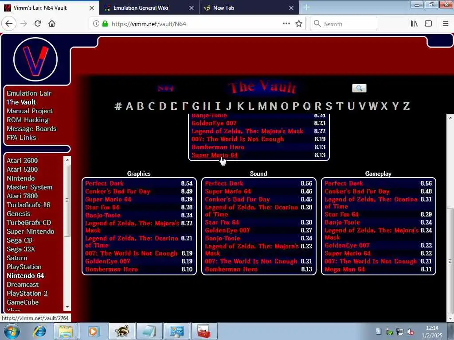Viewport: 454px width, 340px height.
Task: Open Message Boards in the sidebar
Action: tap(31, 129)
